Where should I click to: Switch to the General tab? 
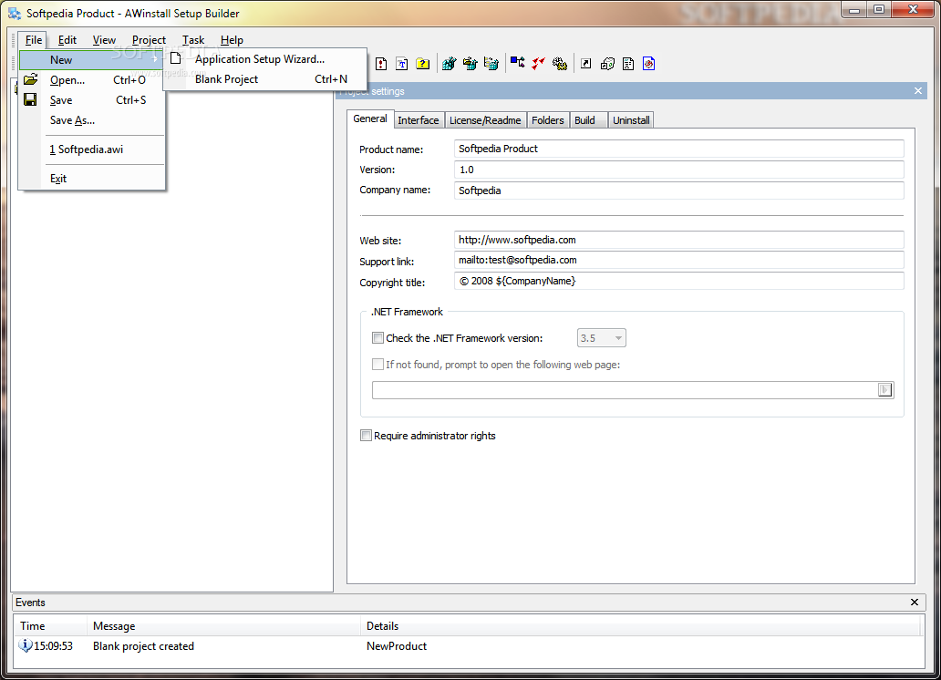(x=369, y=118)
